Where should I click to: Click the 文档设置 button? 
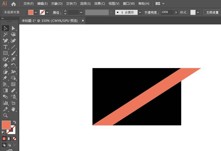click(212, 12)
